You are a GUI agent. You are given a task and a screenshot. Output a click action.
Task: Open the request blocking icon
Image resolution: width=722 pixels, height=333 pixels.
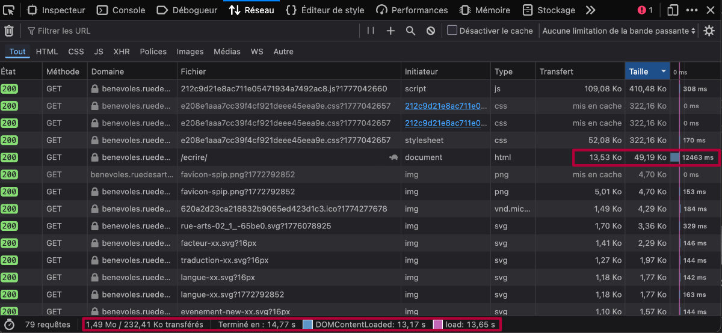click(431, 31)
